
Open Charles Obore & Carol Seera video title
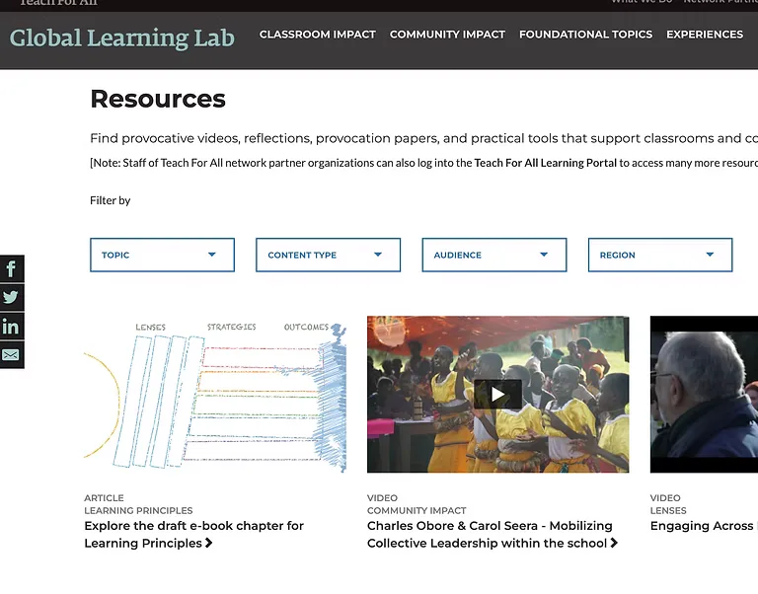tap(493, 534)
